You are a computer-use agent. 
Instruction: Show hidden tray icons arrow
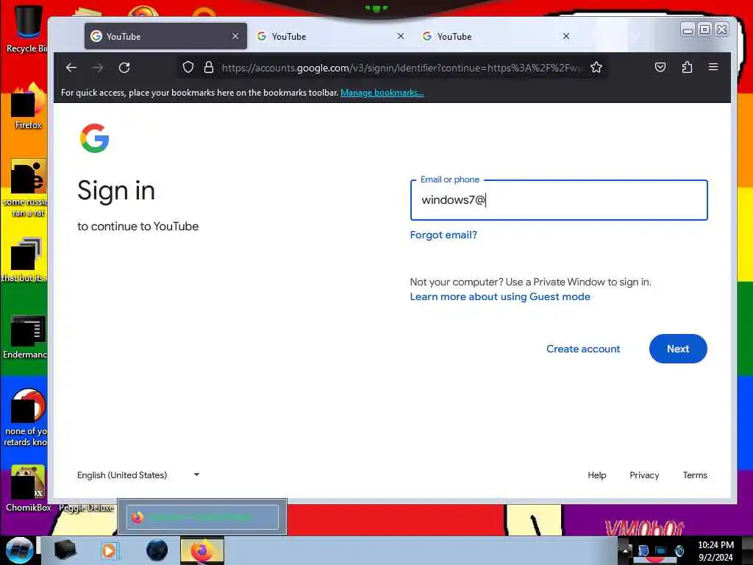(x=625, y=550)
